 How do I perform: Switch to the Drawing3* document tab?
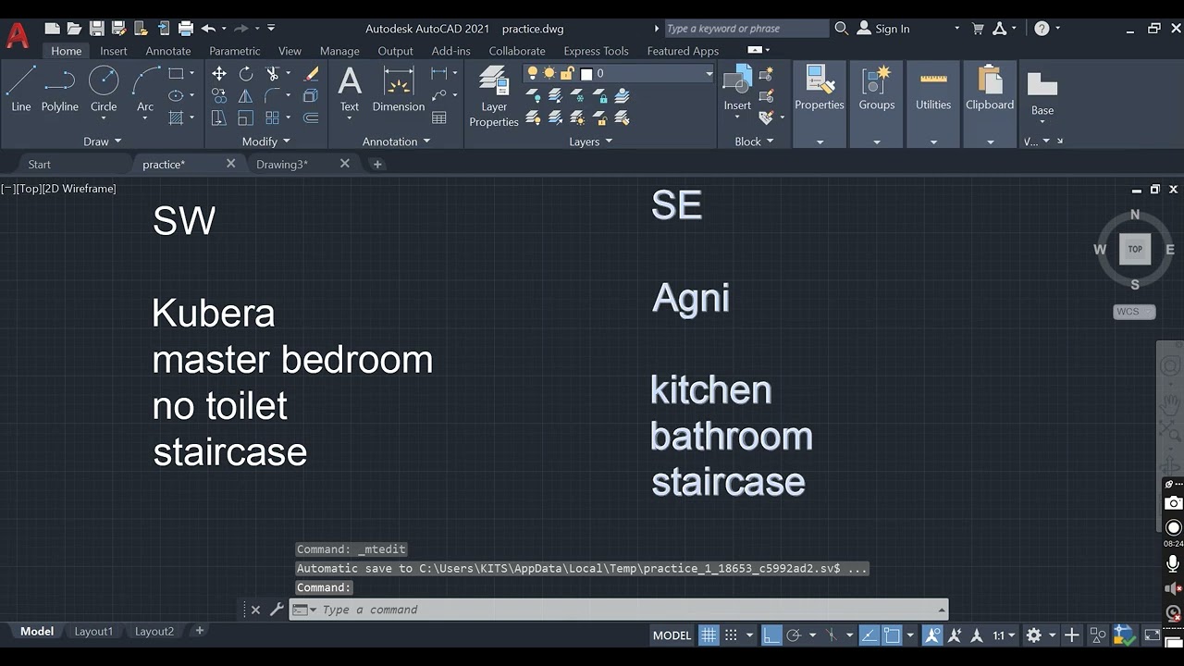[282, 165]
